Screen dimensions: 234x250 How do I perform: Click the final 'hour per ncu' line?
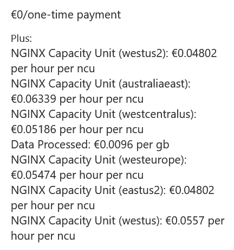43,236
